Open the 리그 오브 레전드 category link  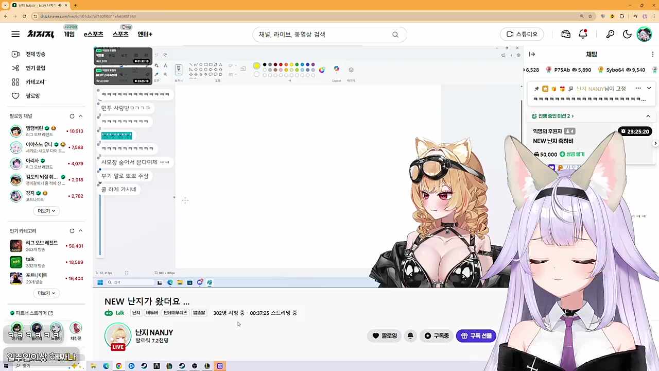pos(41,242)
